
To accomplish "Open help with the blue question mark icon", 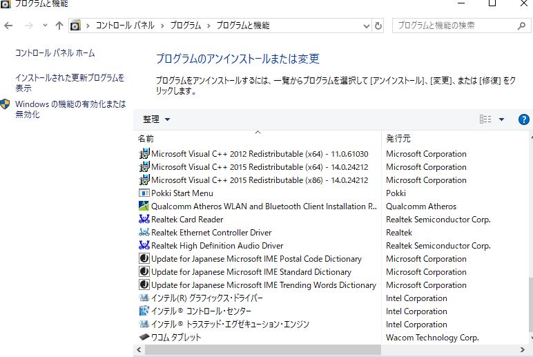I will [523, 119].
